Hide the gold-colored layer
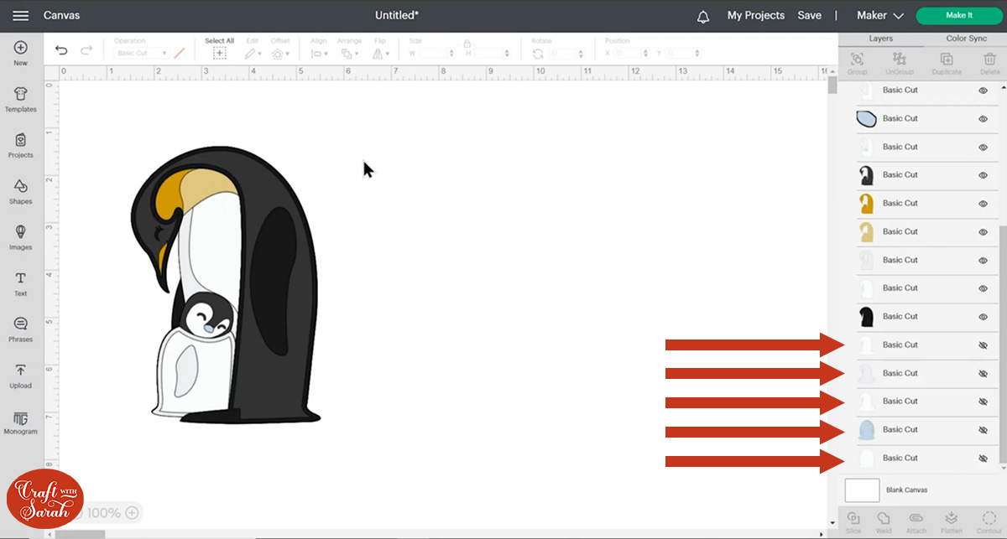Image resolution: width=1007 pixels, height=539 pixels. [x=983, y=204]
